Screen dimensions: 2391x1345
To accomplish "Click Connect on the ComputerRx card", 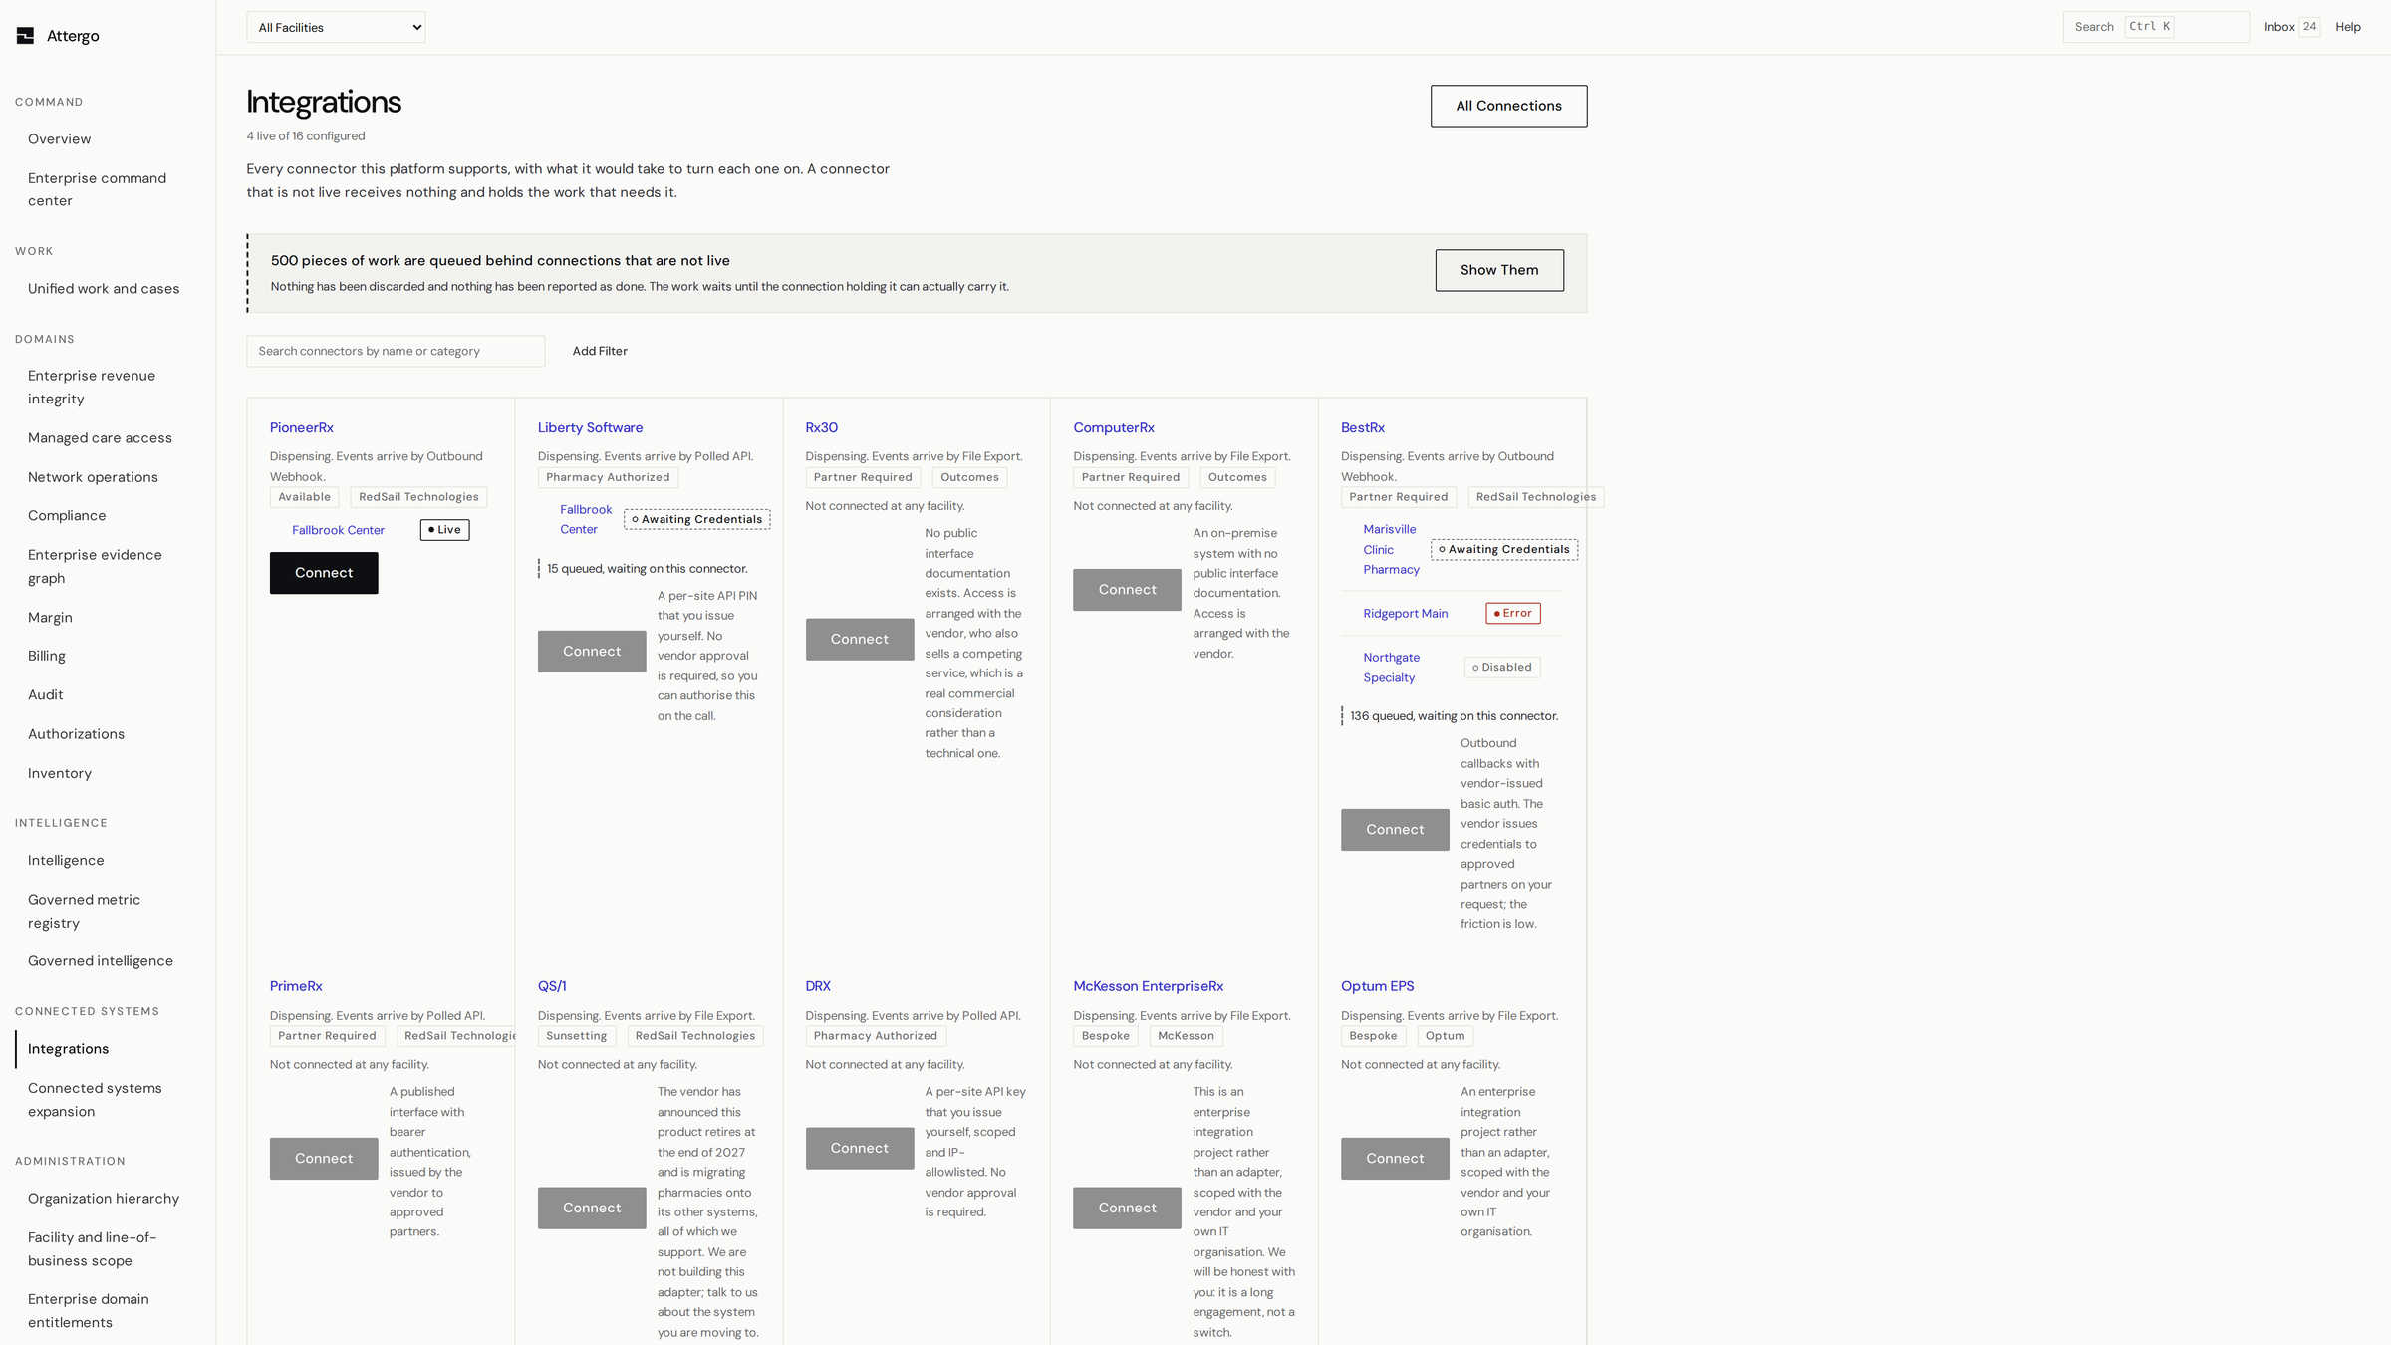I will (x=1127, y=590).
